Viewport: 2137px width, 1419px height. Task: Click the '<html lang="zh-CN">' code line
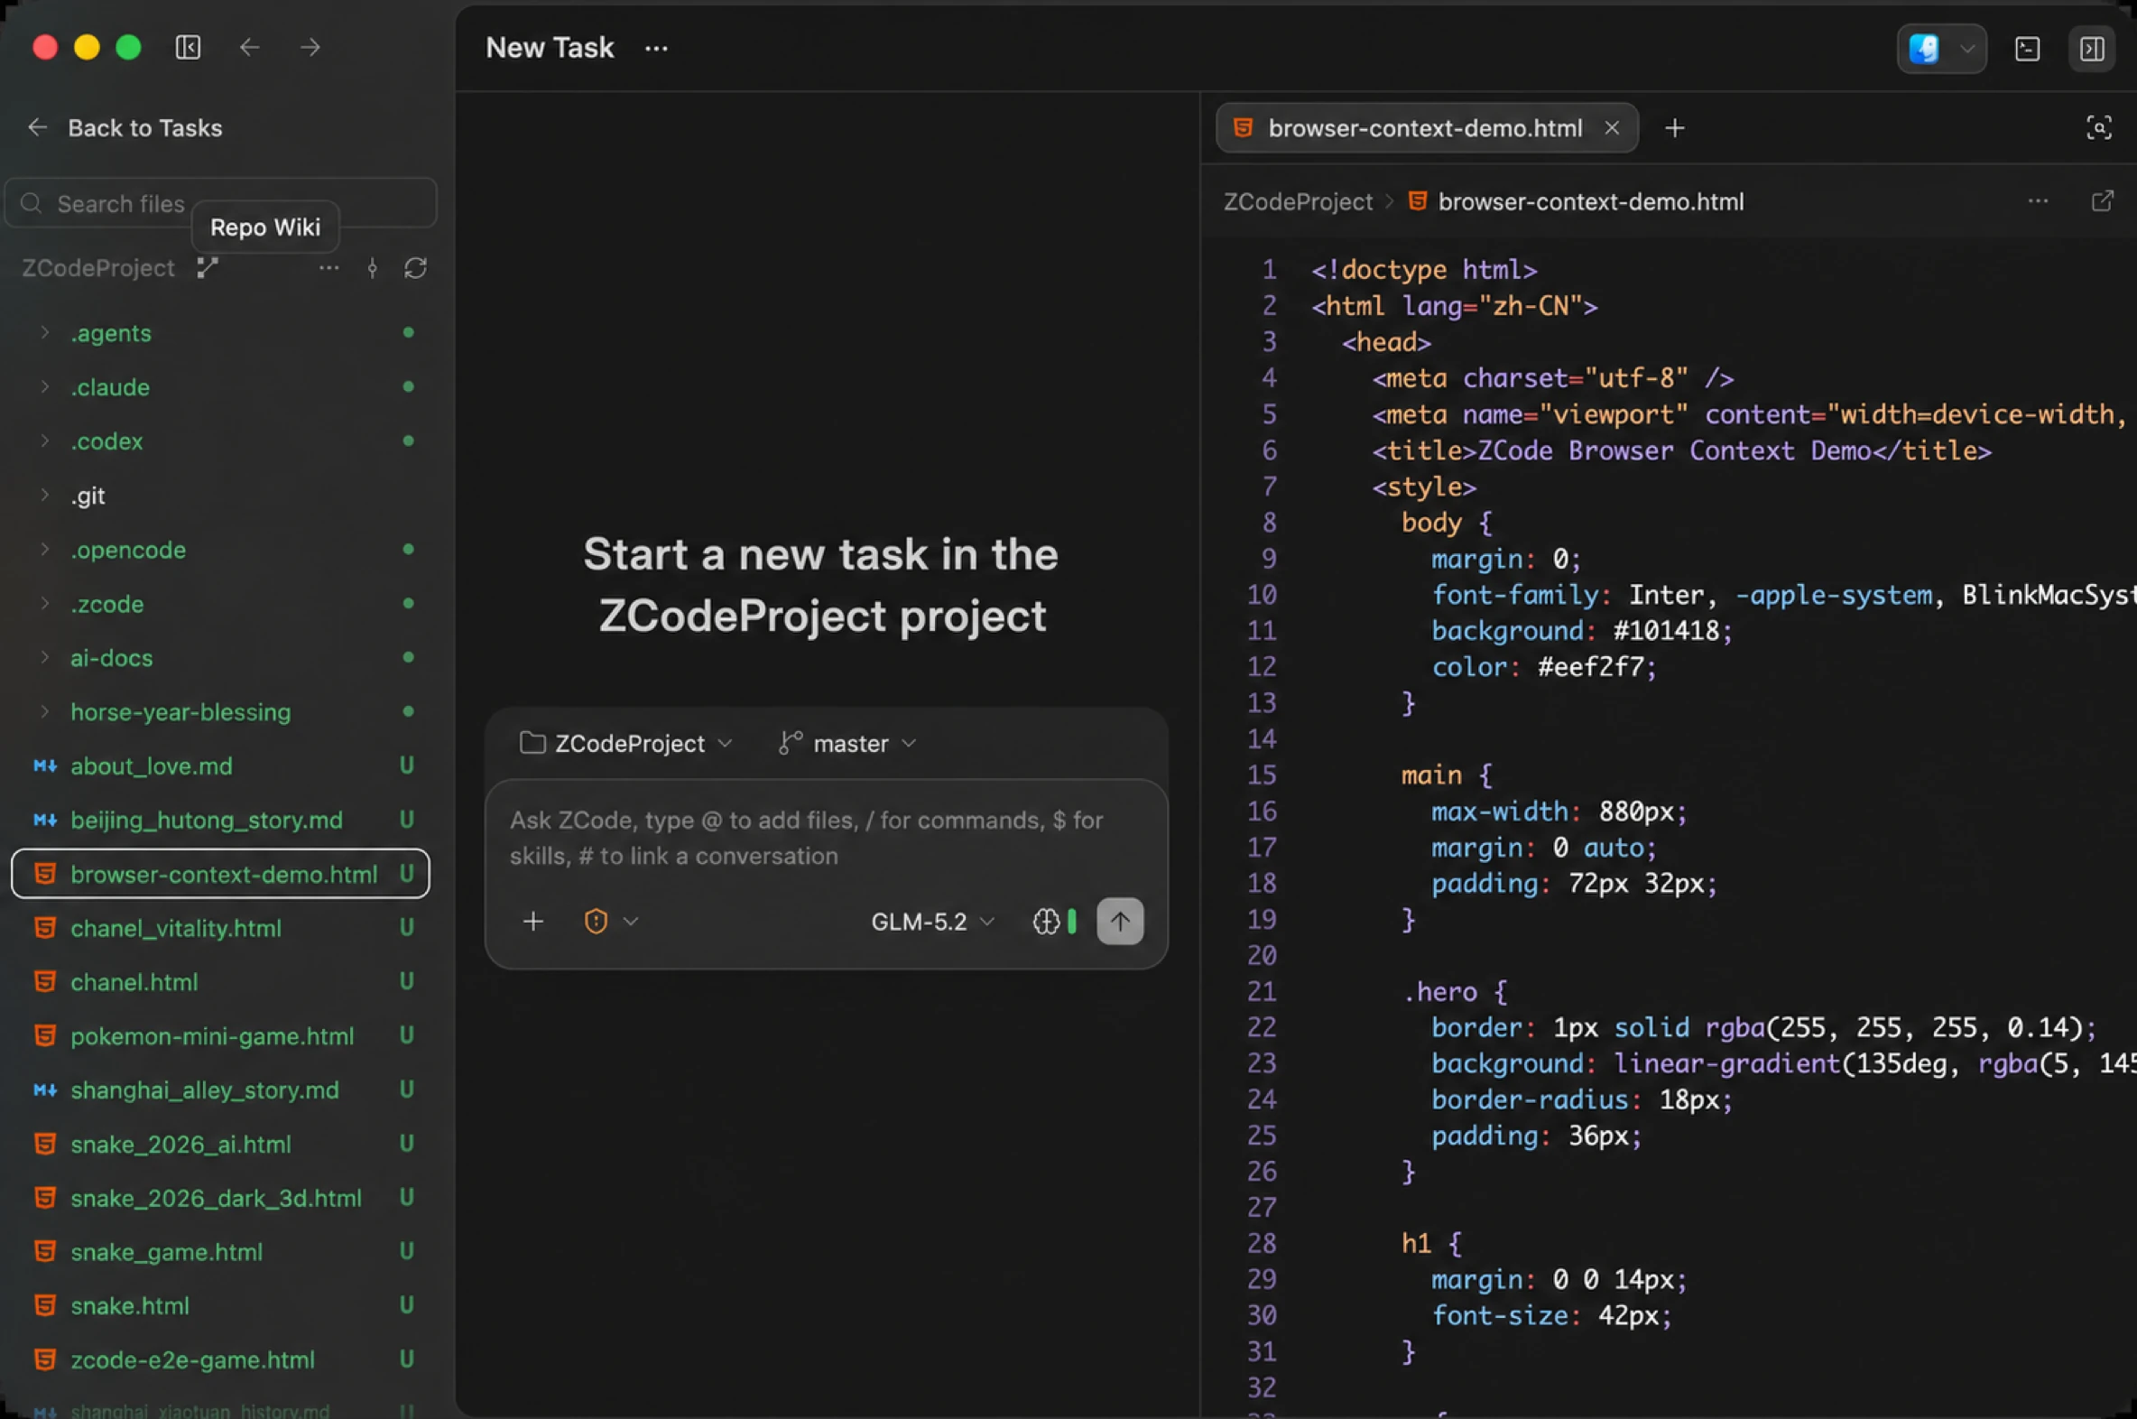(1455, 306)
